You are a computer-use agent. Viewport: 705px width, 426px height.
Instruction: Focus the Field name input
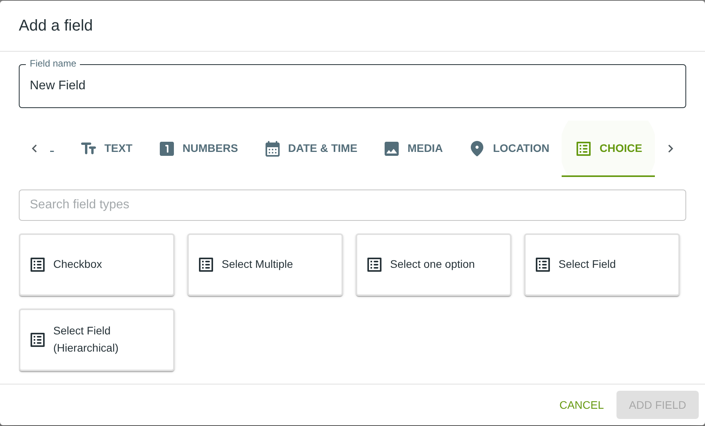tap(352, 86)
